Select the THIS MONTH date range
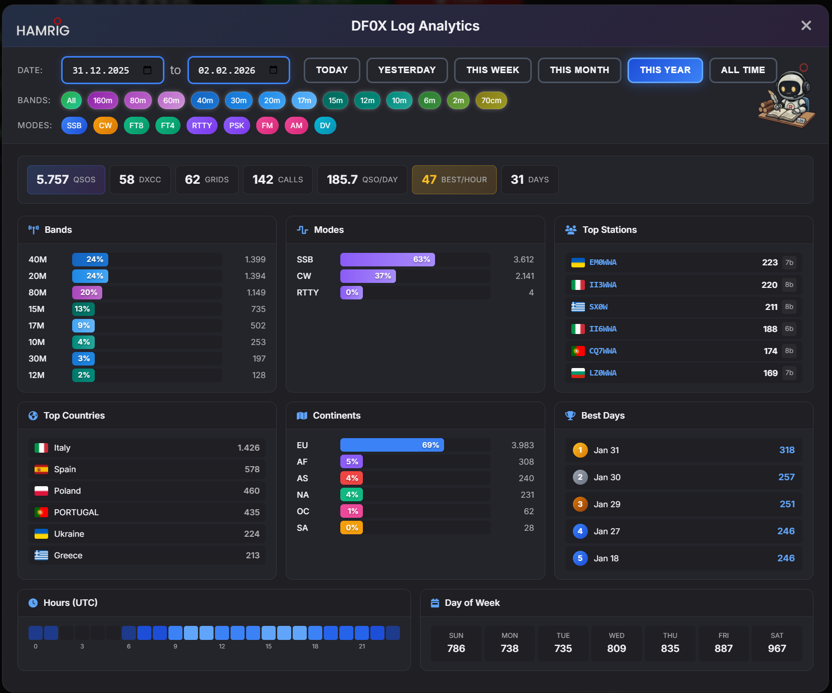Viewport: 832px width, 693px height. coord(579,70)
